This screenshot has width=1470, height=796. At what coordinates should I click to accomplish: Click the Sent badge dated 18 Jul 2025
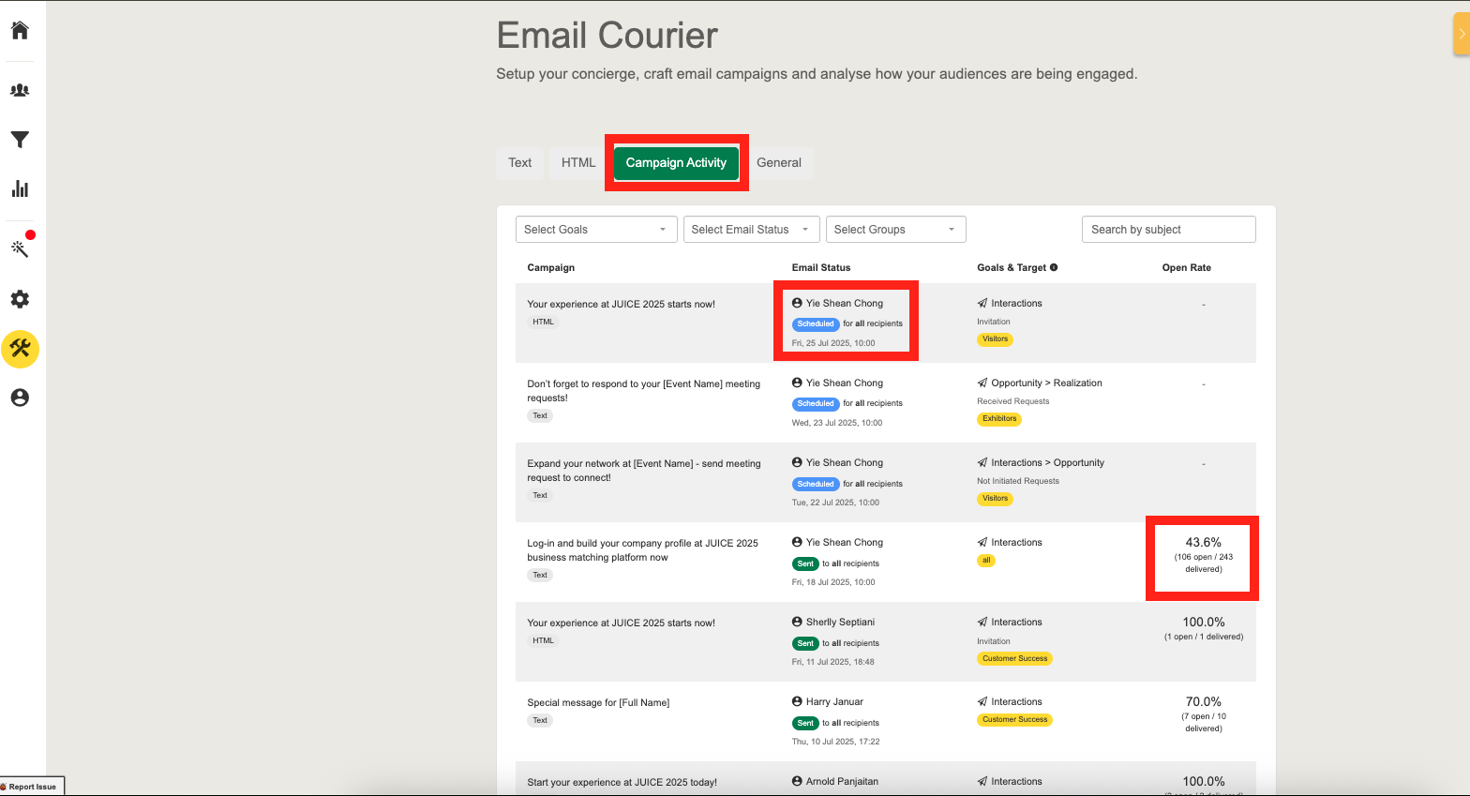tap(805, 563)
